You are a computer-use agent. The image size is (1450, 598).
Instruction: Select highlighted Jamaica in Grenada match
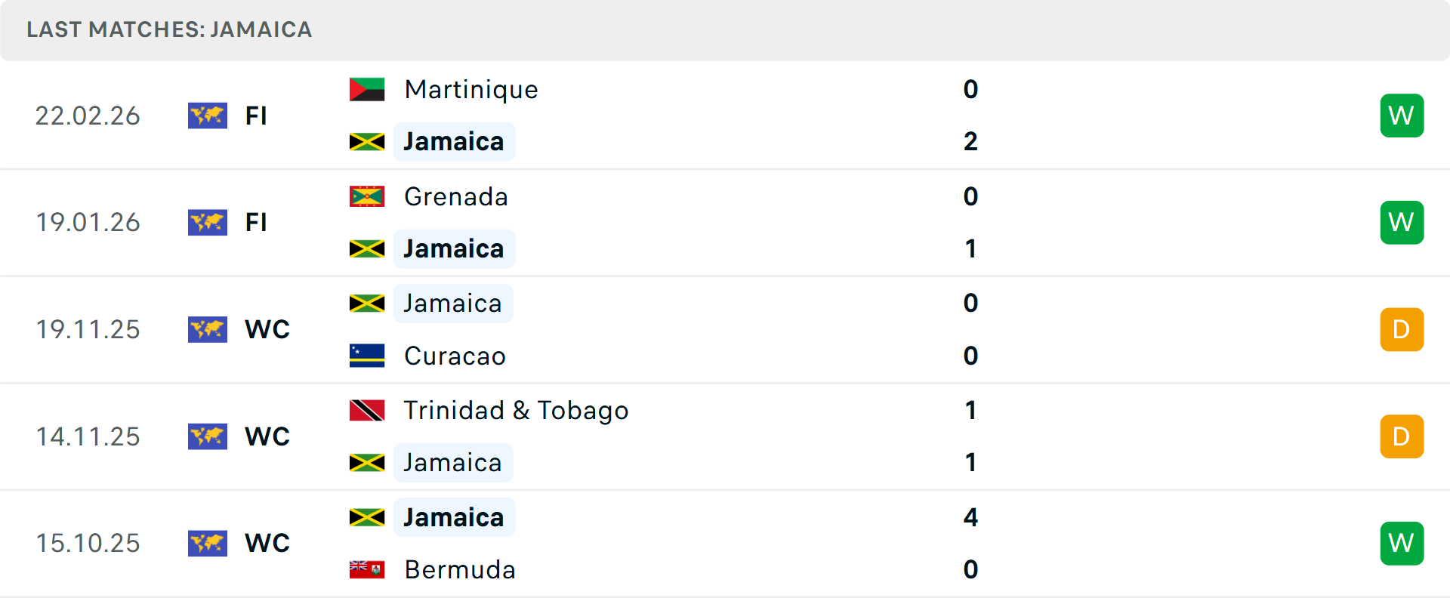point(454,248)
